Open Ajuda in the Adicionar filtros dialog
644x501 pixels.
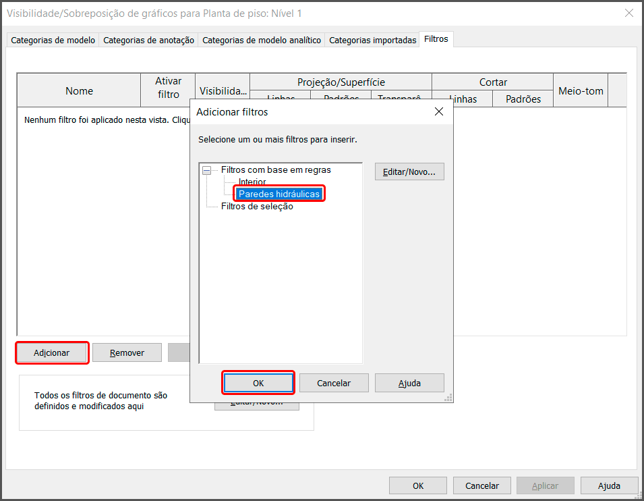click(409, 383)
